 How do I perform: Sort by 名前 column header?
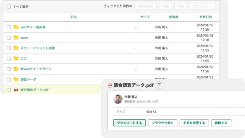point(73,17)
